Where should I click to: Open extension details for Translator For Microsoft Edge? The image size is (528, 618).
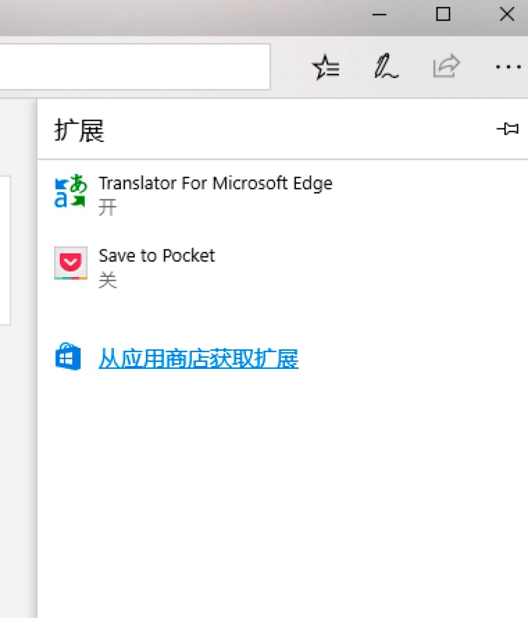216,183
